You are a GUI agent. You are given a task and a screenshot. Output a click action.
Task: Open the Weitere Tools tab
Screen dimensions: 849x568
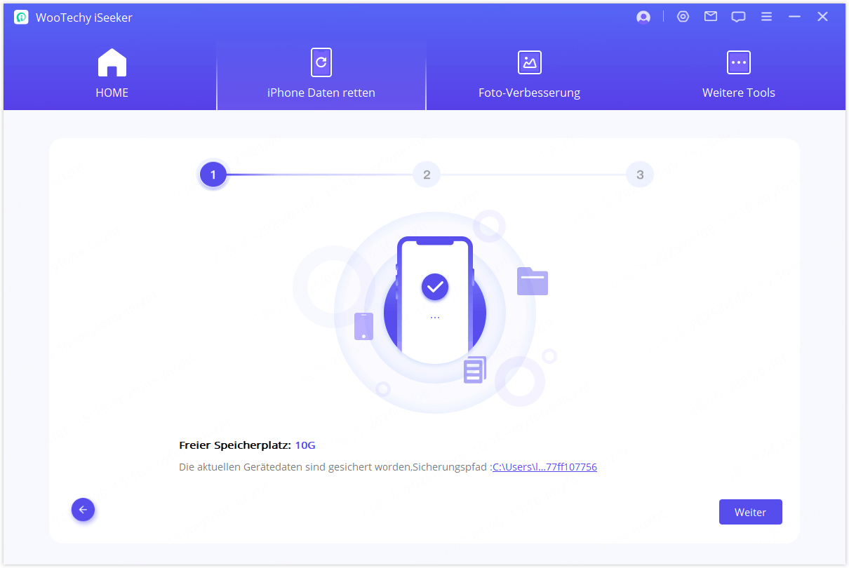[x=738, y=92]
